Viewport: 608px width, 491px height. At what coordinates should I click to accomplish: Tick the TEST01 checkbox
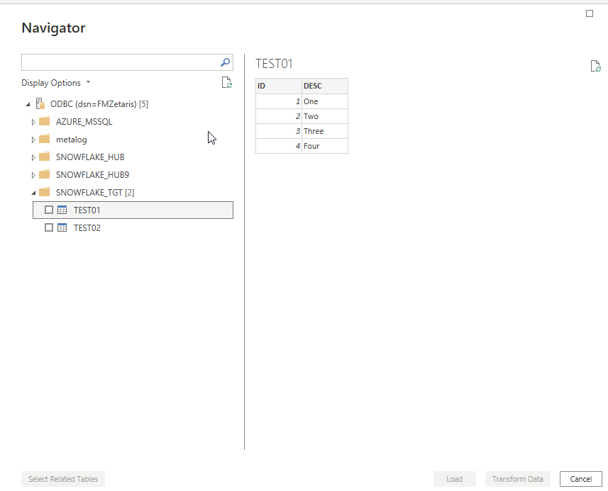tap(49, 210)
